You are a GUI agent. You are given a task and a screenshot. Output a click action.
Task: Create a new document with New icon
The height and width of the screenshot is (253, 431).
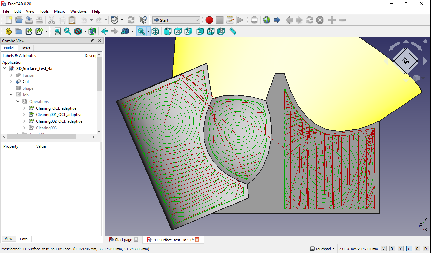point(9,20)
